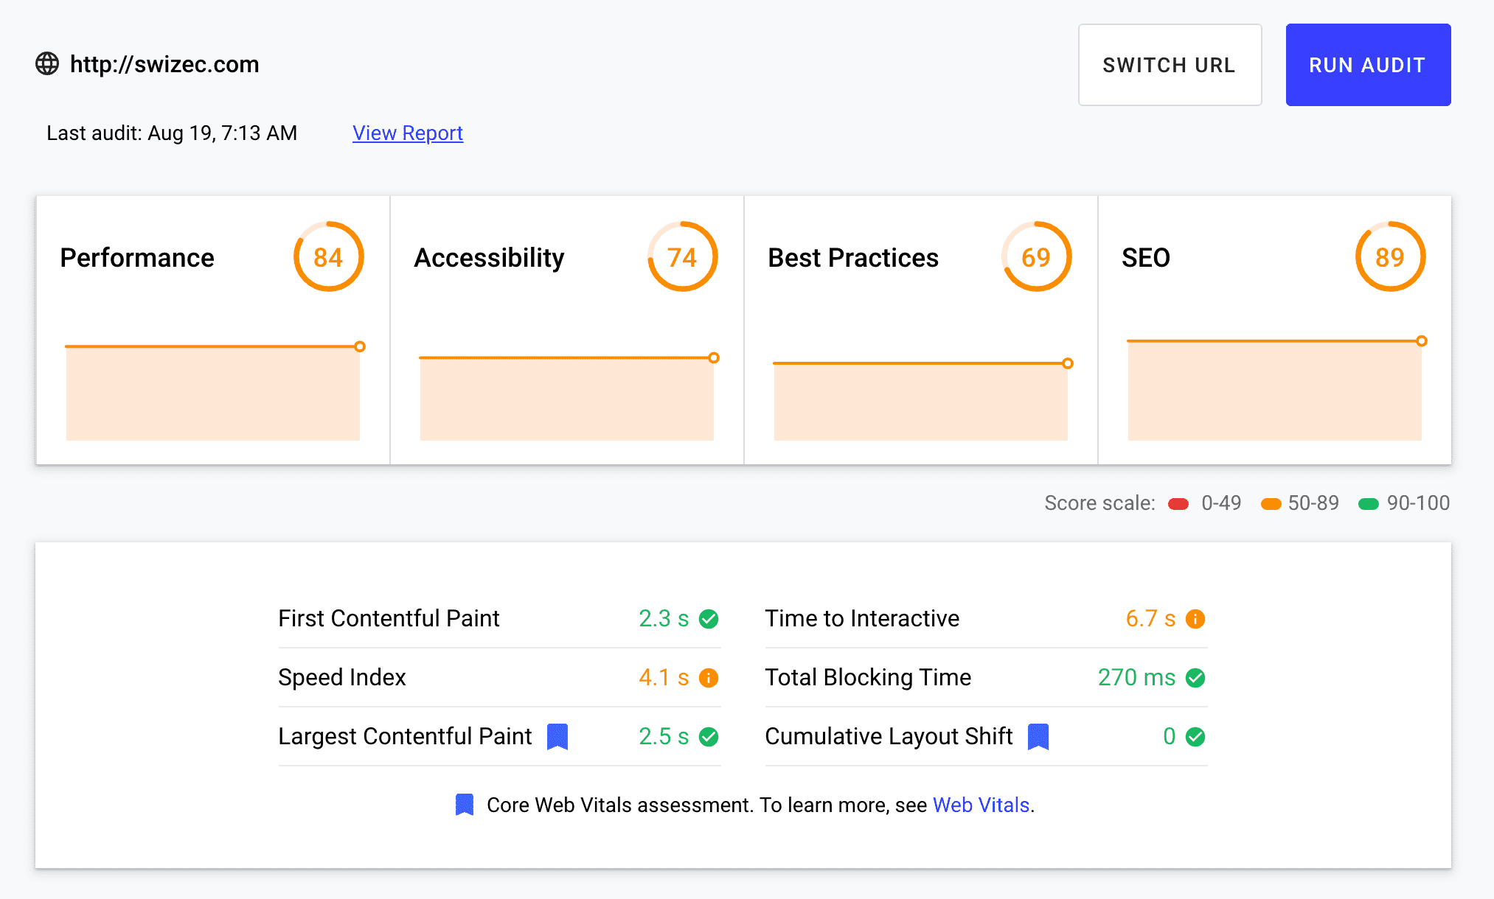Click the globe icon beside the URL

point(47,64)
